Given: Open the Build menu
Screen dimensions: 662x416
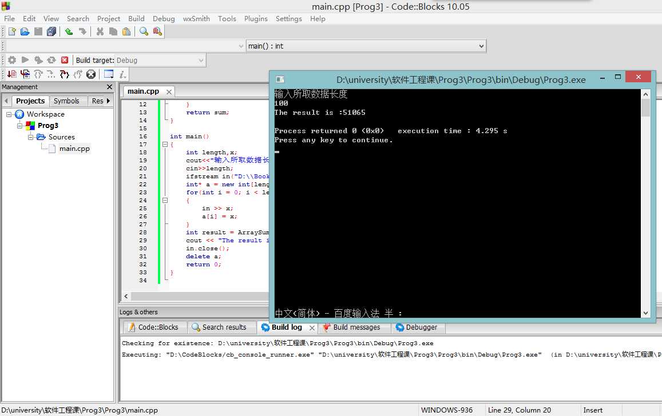Looking at the screenshot, I should point(136,18).
